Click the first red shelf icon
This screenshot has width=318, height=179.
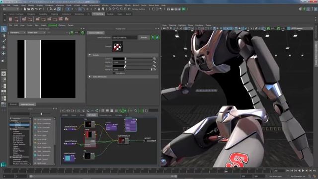(10, 19)
